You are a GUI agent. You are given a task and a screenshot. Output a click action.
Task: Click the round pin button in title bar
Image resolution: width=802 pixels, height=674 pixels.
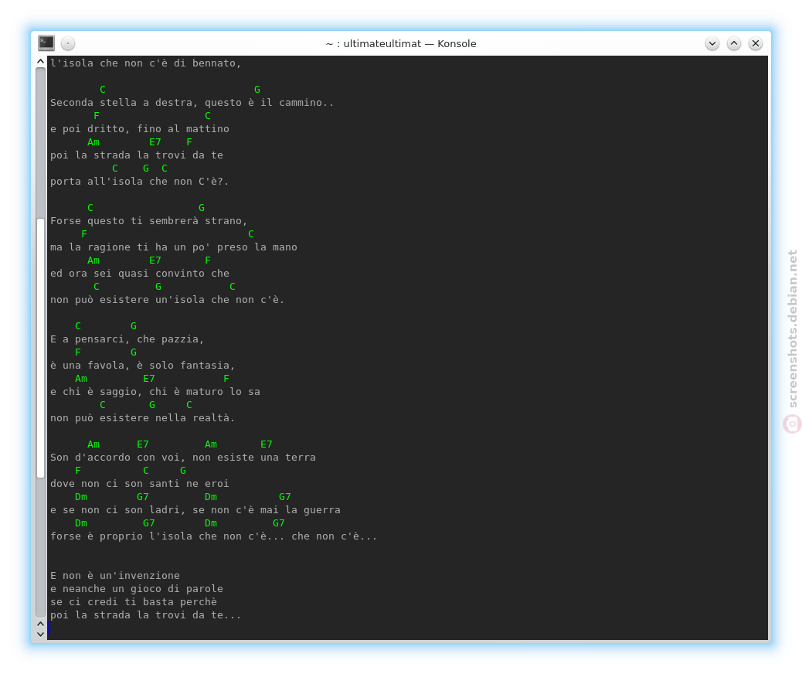(x=68, y=43)
